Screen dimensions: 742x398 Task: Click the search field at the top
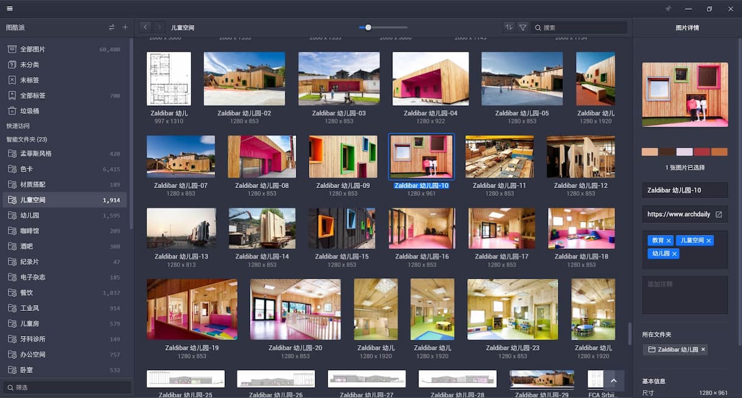coord(581,27)
